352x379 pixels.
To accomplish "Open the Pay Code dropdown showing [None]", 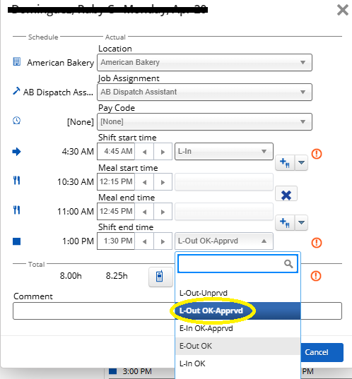I will click(204, 121).
